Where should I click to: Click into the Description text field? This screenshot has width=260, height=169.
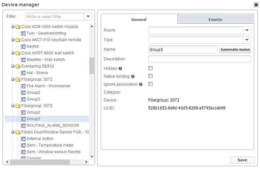[x=199, y=59]
